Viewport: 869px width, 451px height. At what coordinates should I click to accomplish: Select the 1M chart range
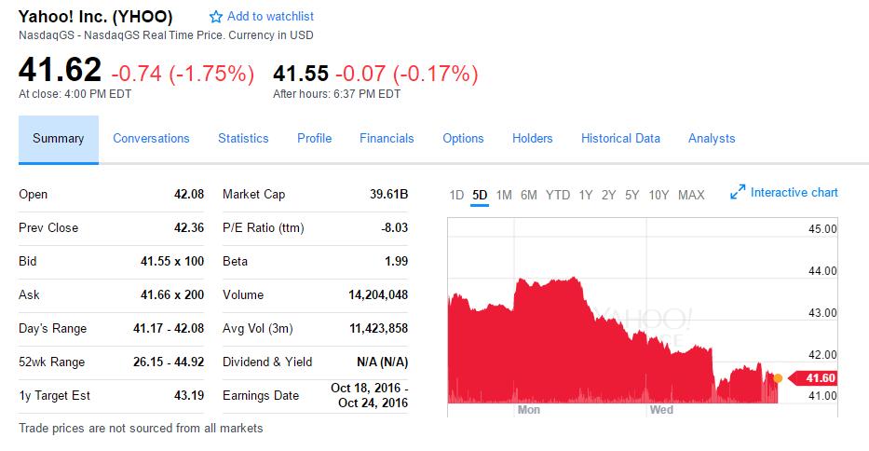pos(504,195)
